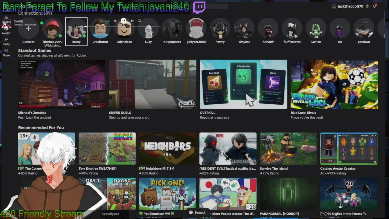Skip to previous track in overlay
Image resolution: width=389 pixels, height=219 pixels.
click(115, 21)
